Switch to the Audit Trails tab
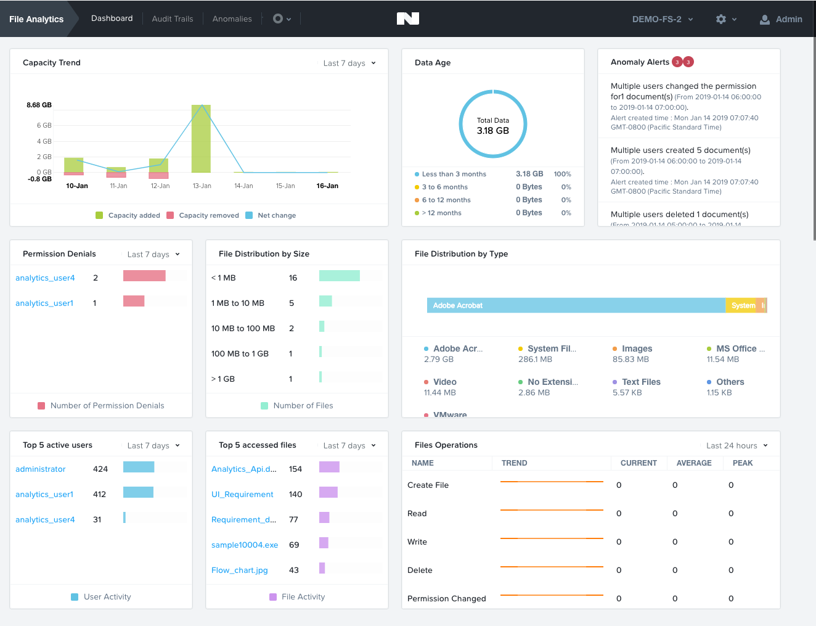Viewport: 816px width, 626px height. 172,19
